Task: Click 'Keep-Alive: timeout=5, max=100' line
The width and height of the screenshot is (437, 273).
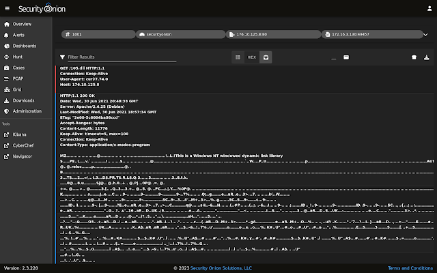Action: click(x=94, y=134)
